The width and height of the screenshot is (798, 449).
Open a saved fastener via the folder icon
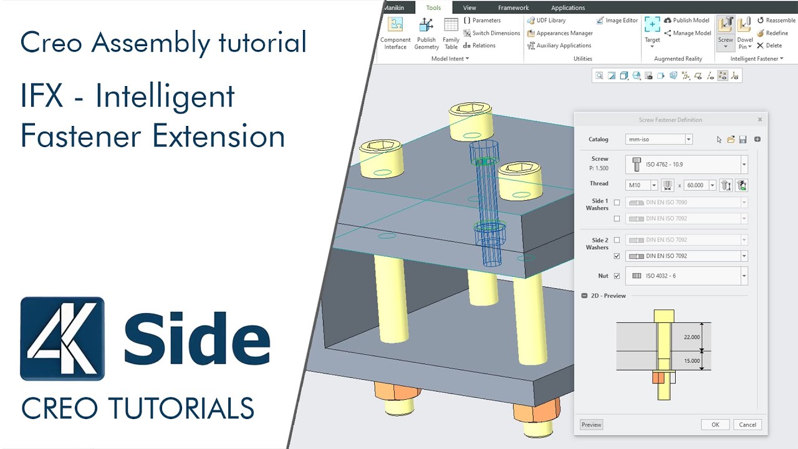point(731,140)
